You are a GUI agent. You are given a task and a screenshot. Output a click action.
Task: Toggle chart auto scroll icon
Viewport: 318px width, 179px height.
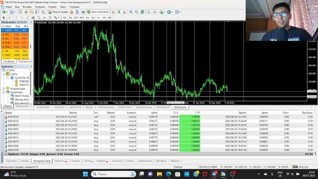click(149, 12)
